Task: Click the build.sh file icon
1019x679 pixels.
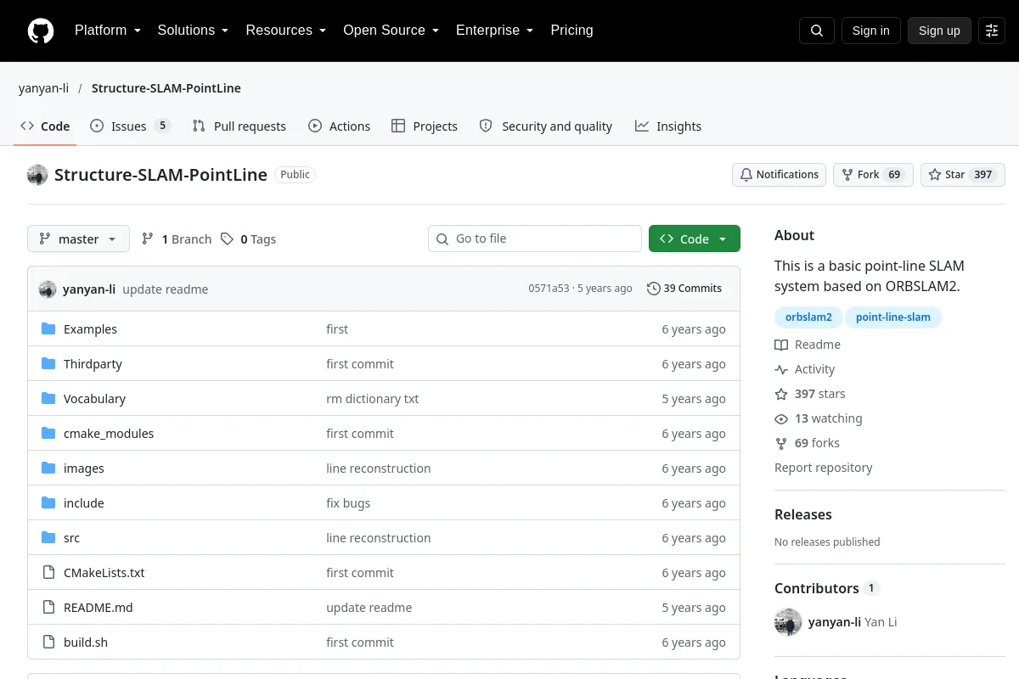Action: (x=48, y=643)
